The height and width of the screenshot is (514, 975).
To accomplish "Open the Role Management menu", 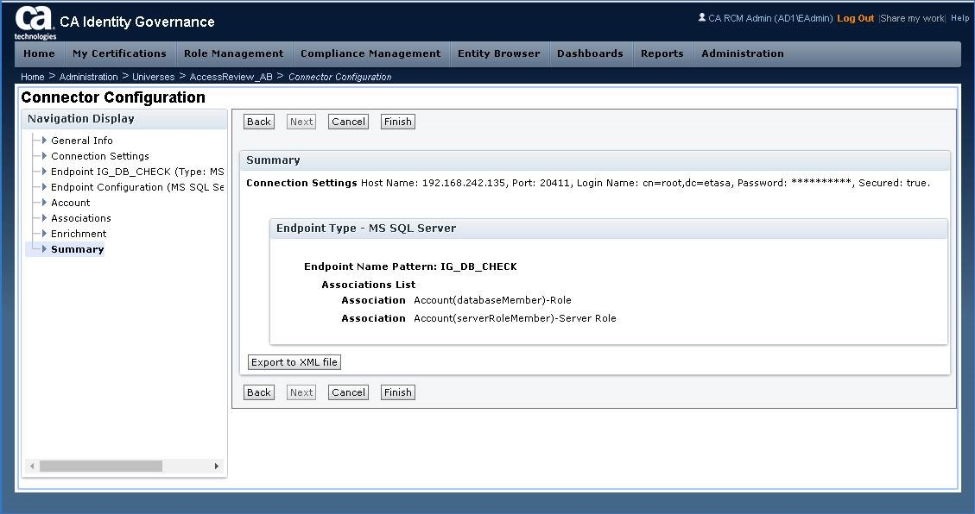I will [234, 53].
